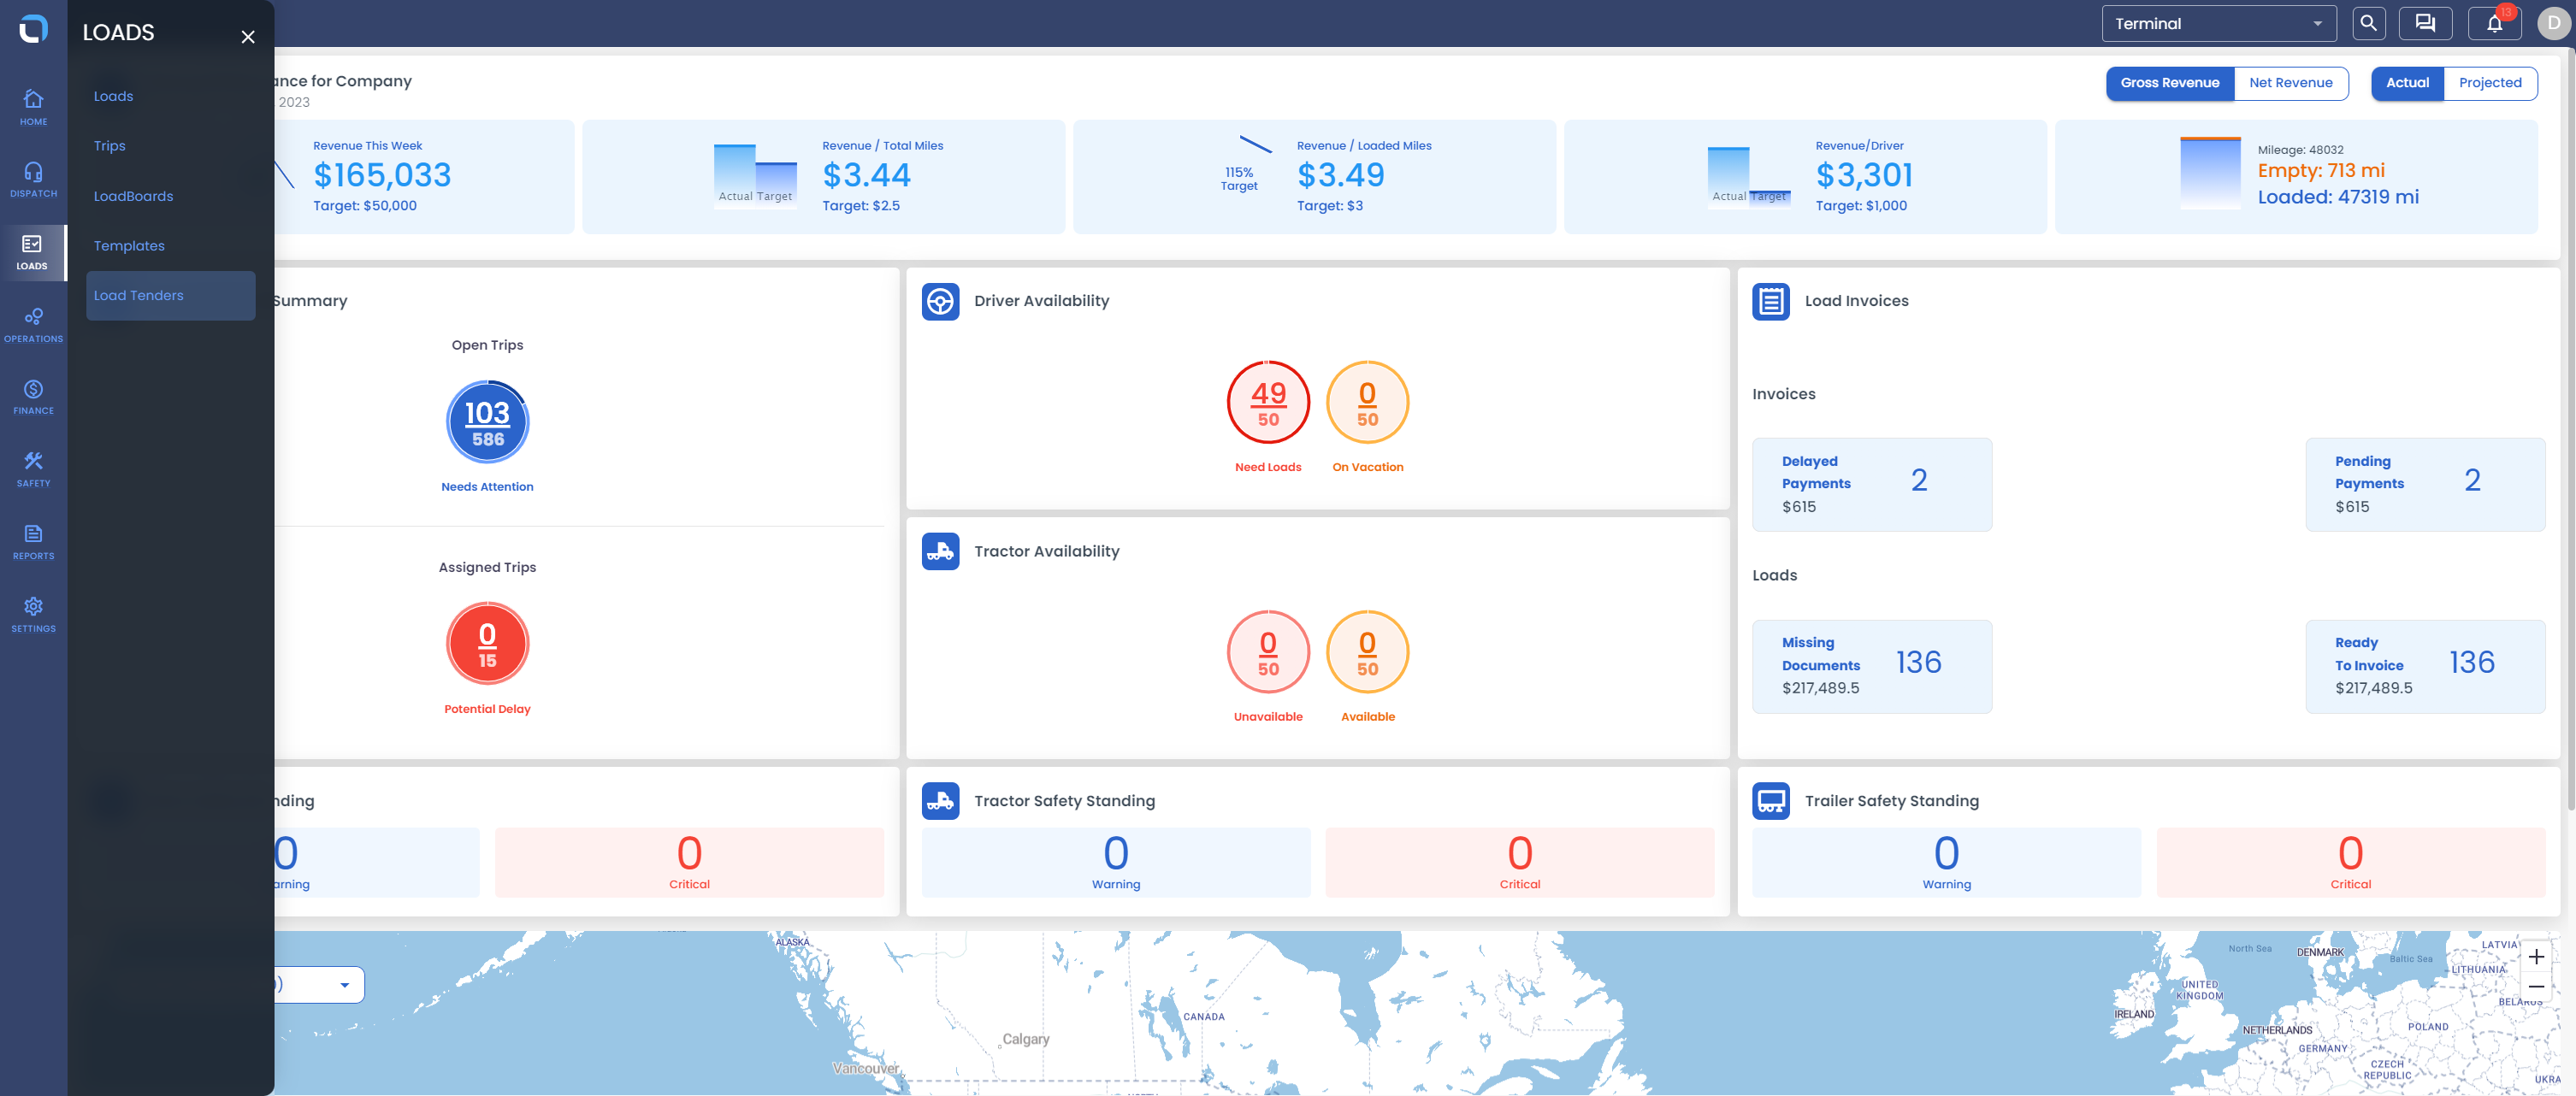2576x1096 pixels.
Task: Click the Driver Availability steering wheel icon
Action: pos(940,301)
